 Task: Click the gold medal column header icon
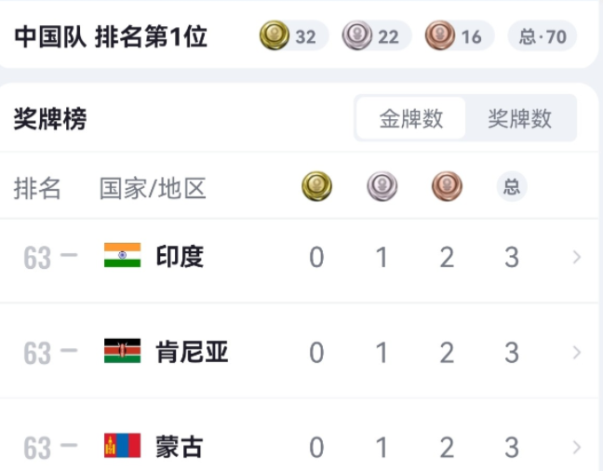click(x=316, y=187)
